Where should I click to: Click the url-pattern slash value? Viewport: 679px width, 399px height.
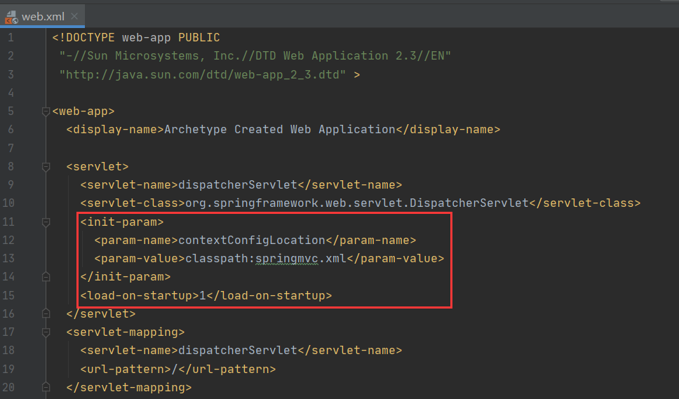175,369
